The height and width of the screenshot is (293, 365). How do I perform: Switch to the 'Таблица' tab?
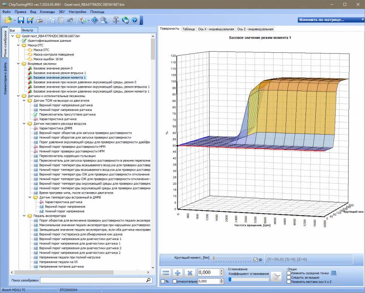[x=189, y=29]
